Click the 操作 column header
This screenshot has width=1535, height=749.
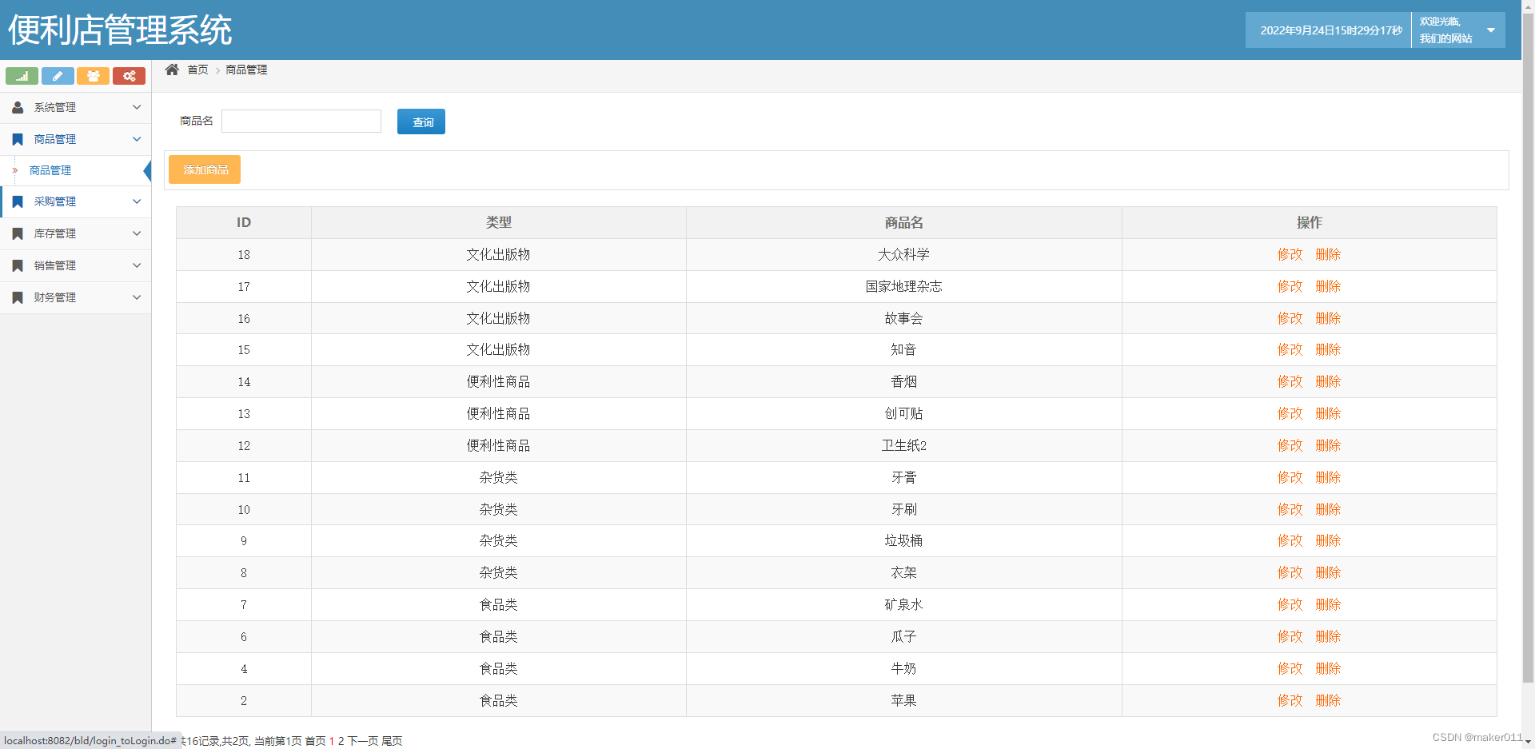1309,222
